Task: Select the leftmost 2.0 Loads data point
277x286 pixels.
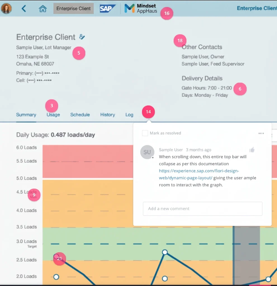Action: pyautogui.click(x=56, y=277)
